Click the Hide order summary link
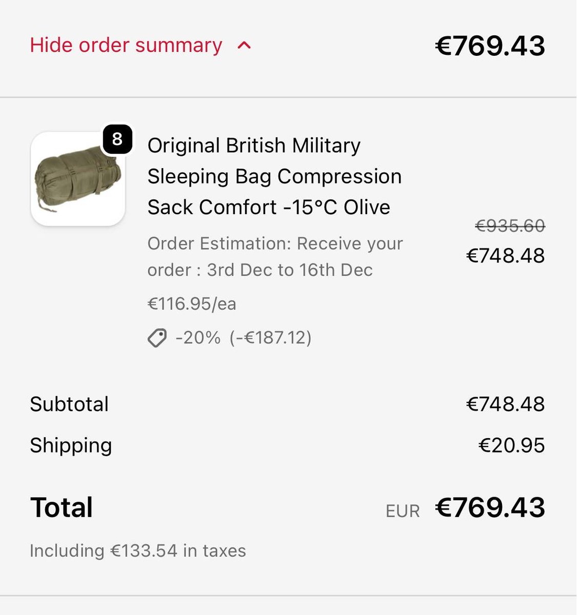The height and width of the screenshot is (615, 578). [126, 45]
